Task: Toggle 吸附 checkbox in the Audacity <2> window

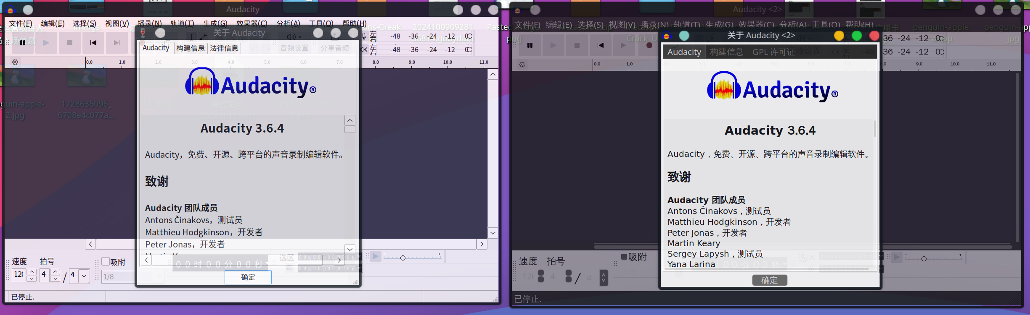Action: [624, 257]
